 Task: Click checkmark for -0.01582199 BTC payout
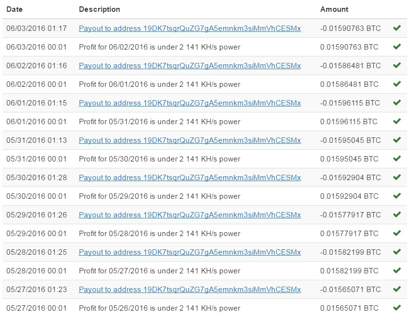tap(397, 252)
